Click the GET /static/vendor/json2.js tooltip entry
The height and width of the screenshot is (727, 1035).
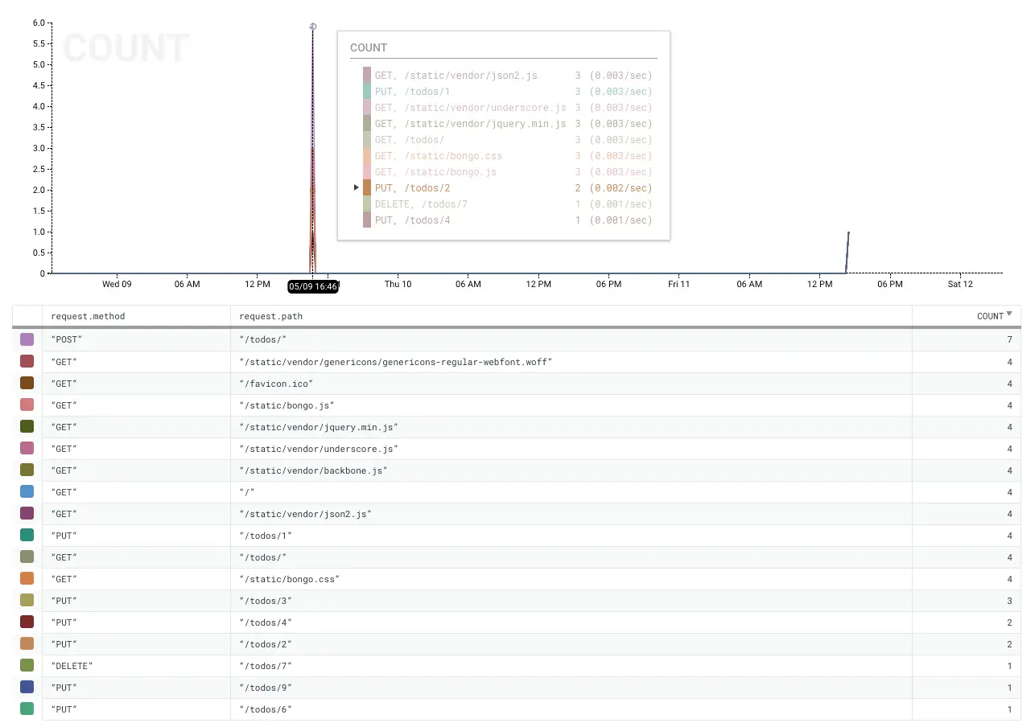pos(456,76)
